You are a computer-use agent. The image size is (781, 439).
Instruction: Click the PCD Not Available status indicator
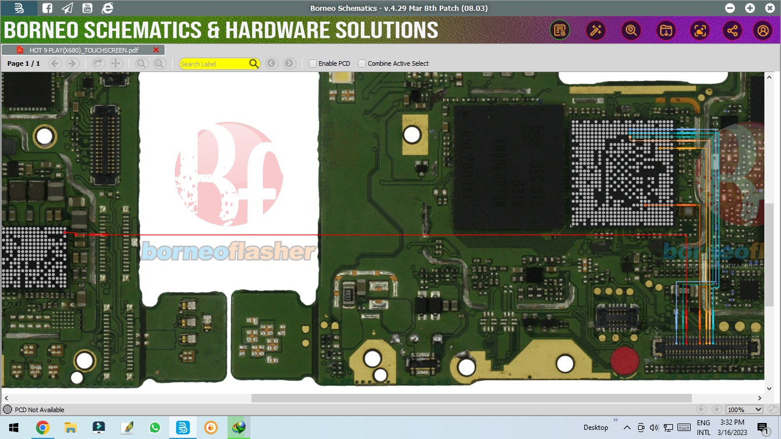34,409
